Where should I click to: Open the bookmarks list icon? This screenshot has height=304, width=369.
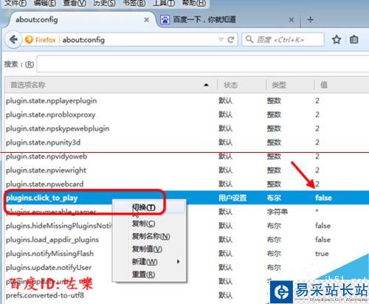(x=354, y=40)
